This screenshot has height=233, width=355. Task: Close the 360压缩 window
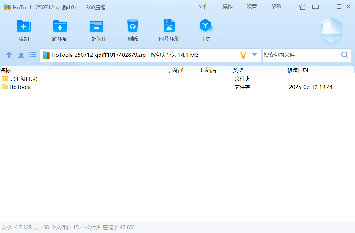pyautogui.click(x=348, y=7)
